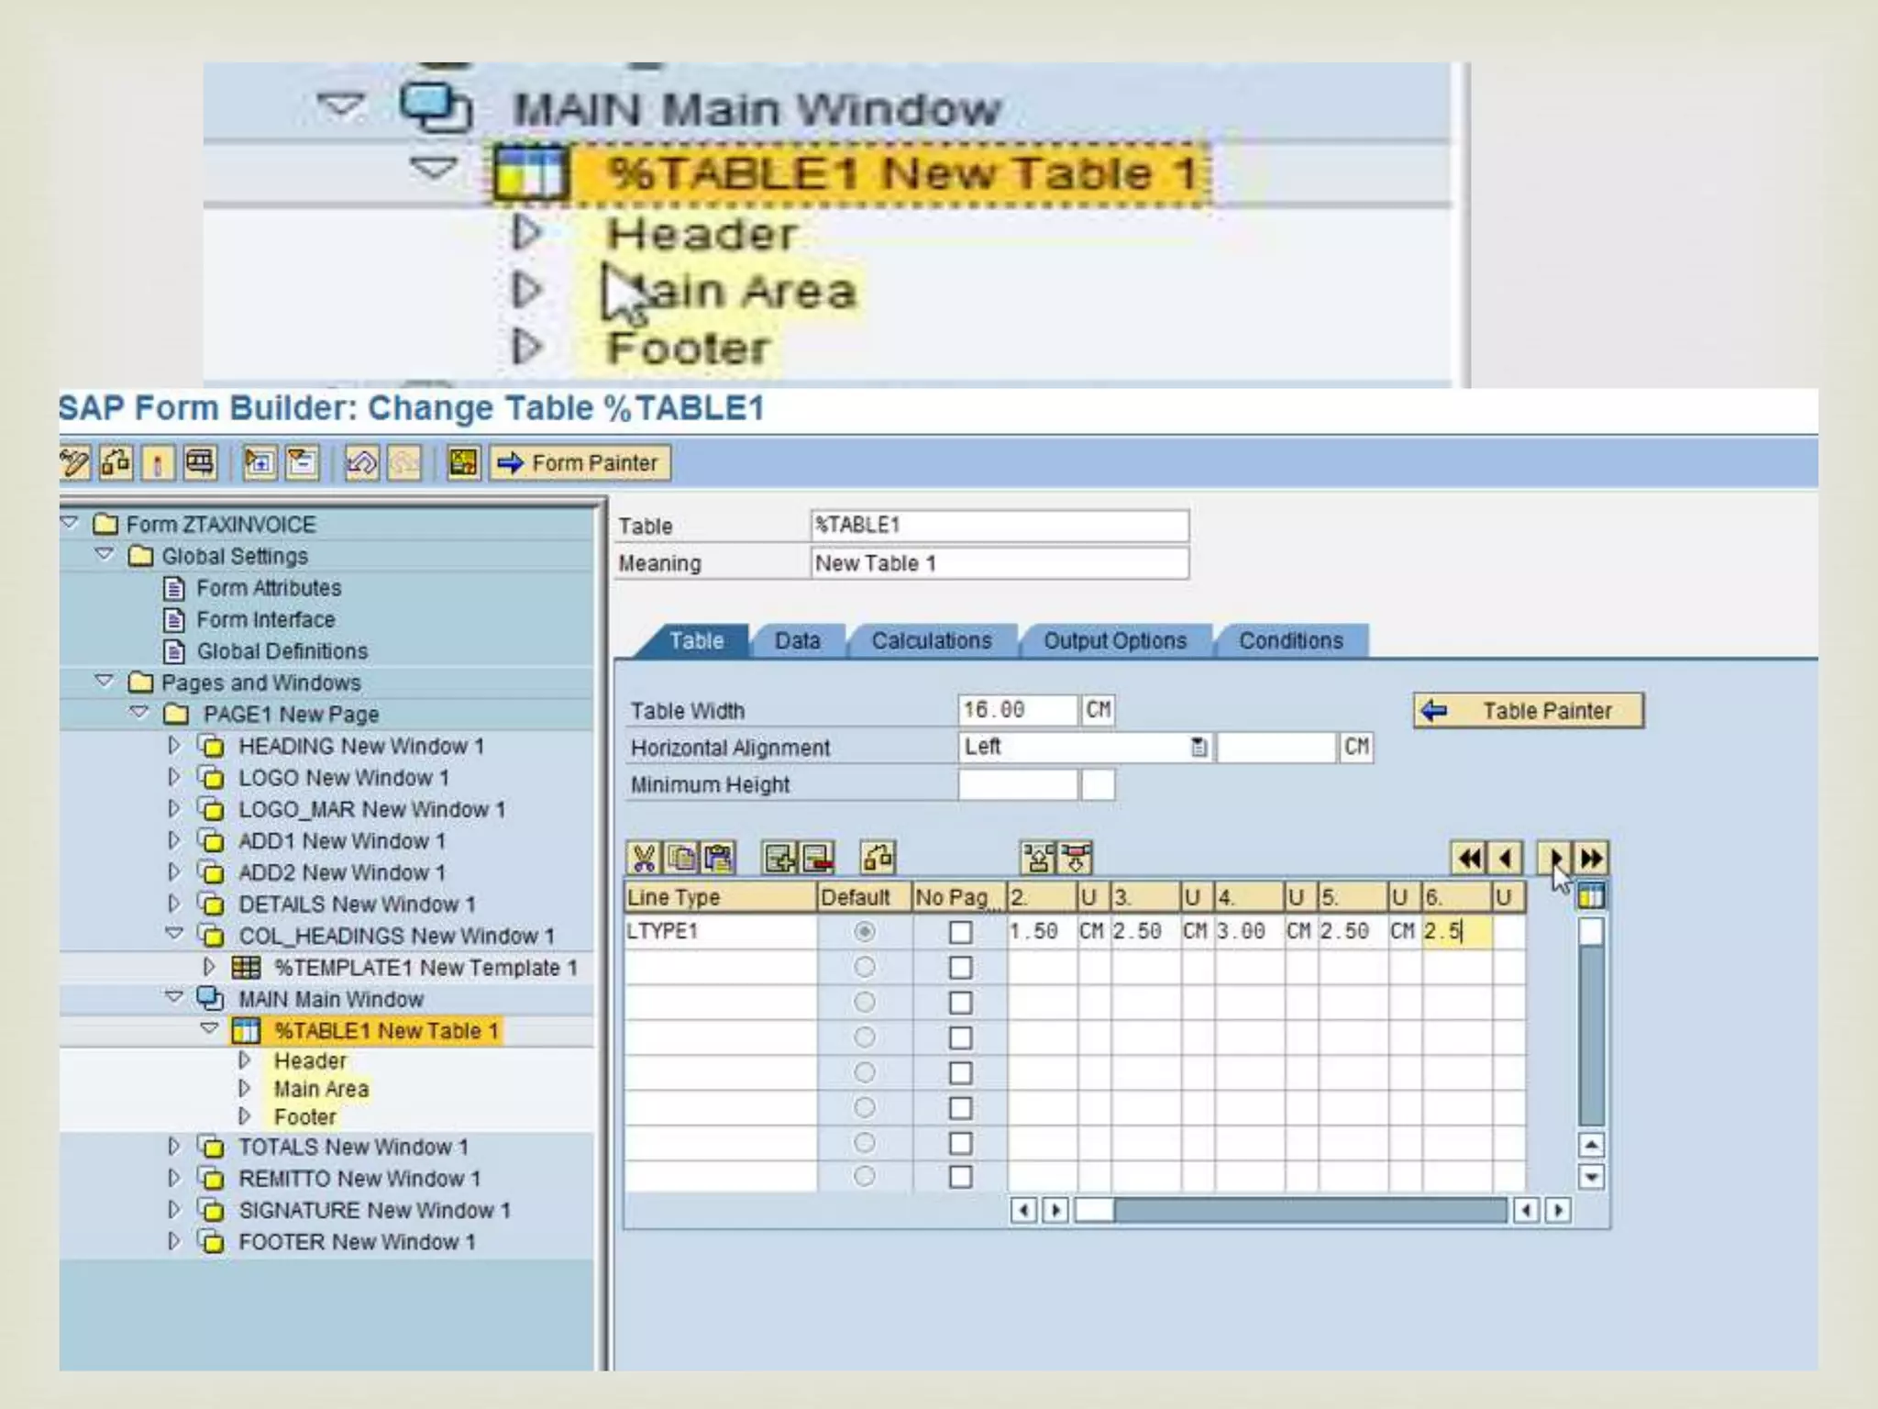Tick the No Page Break checkbox in third row

(960, 1003)
